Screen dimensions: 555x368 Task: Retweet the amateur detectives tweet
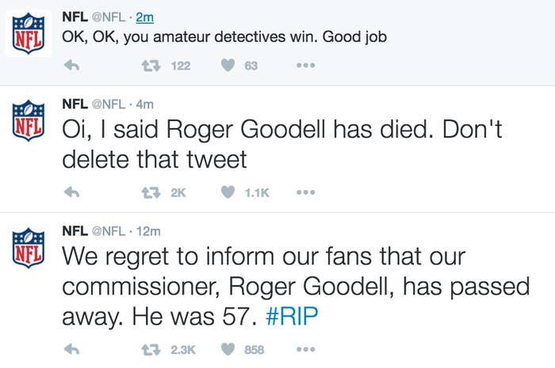(x=151, y=66)
